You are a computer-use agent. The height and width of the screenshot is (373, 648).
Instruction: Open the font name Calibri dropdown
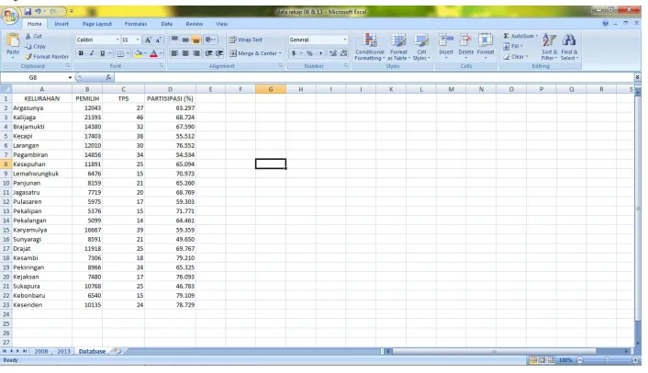pos(117,40)
